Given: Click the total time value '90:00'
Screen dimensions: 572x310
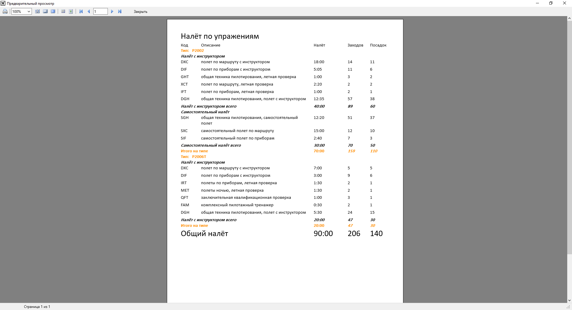Looking at the screenshot, I should [323, 234].
